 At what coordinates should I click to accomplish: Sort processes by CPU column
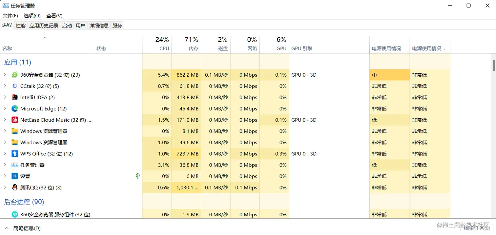click(x=157, y=45)
